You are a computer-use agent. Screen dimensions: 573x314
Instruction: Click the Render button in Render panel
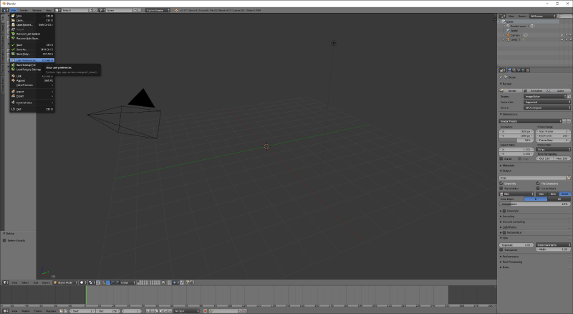(x=510, y=90)
